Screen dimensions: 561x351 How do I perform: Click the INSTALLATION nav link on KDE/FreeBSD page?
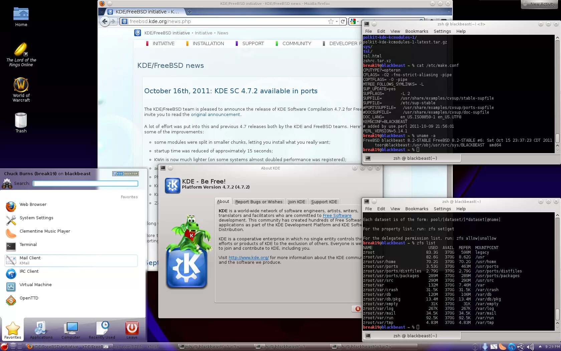pos(208,43)
